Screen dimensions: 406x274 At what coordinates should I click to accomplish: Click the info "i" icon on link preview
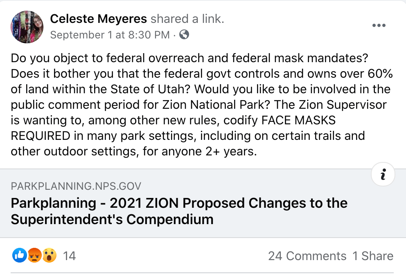pyautogui.click(x=383, y=175)
